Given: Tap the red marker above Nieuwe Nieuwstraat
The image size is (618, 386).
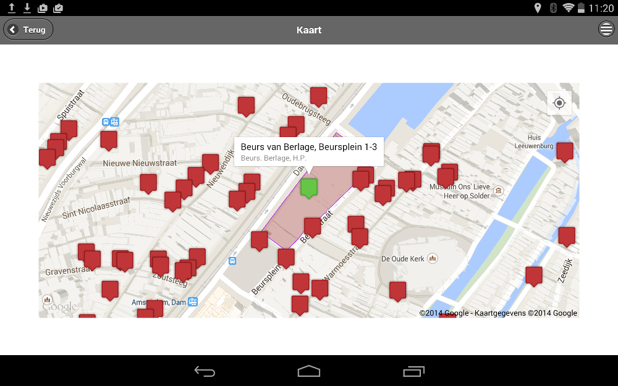Looking at the screenshot, I should click(109, 141).
